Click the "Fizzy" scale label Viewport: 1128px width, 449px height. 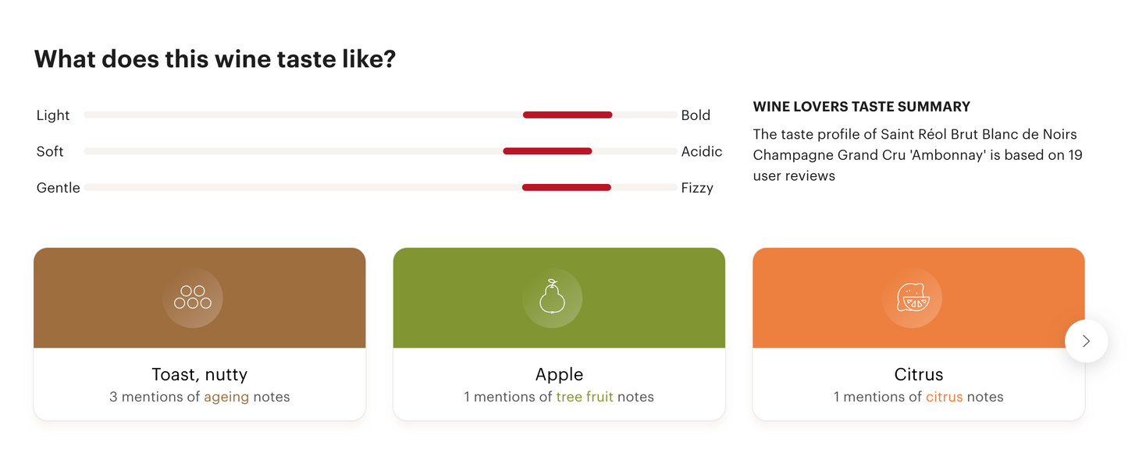click(x=697, y=188)
